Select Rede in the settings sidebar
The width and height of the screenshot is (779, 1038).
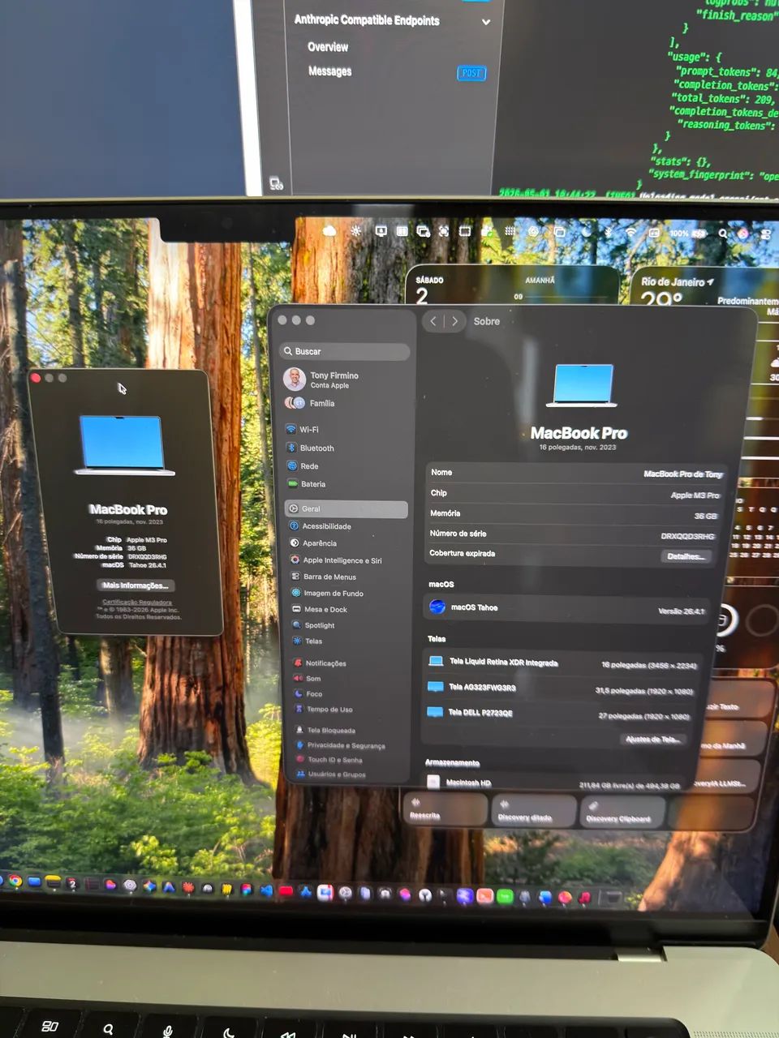click(345, 466)
